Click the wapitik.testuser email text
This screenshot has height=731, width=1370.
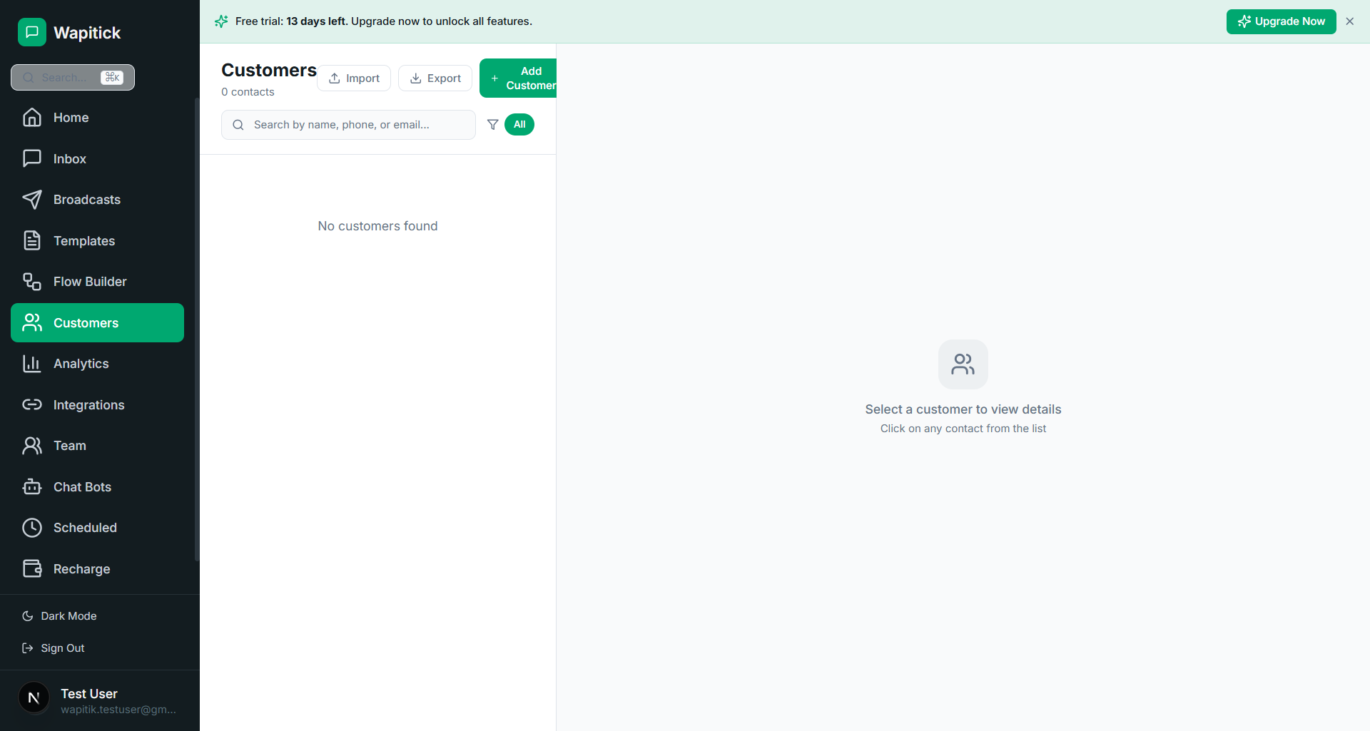[x=118, y=710]
